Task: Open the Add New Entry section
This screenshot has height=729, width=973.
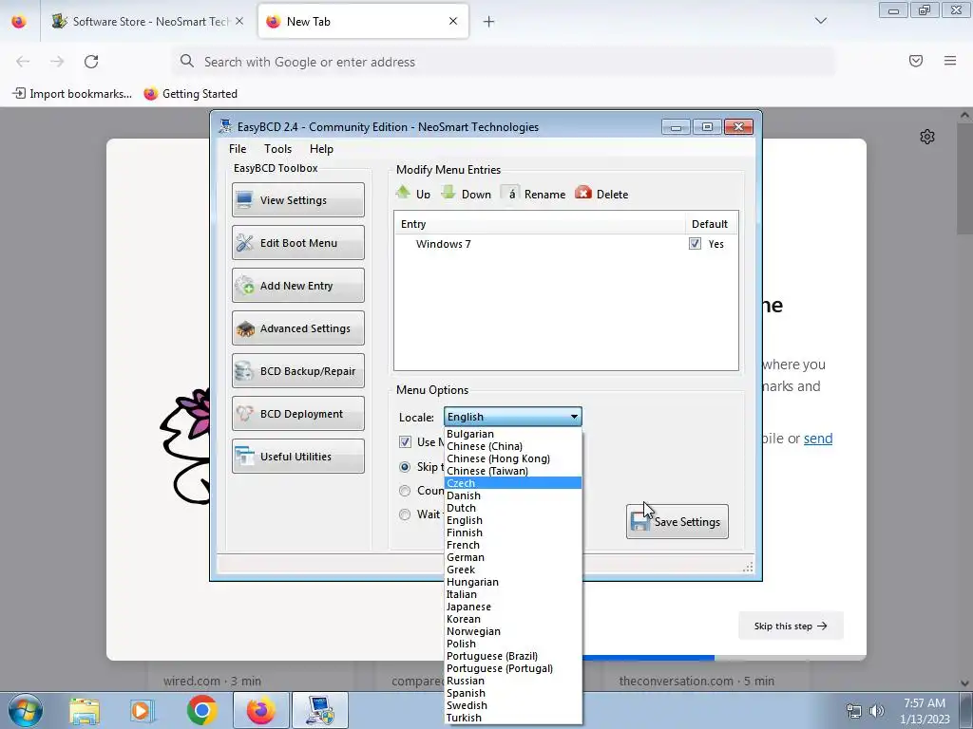Action: tap(297, 285)
